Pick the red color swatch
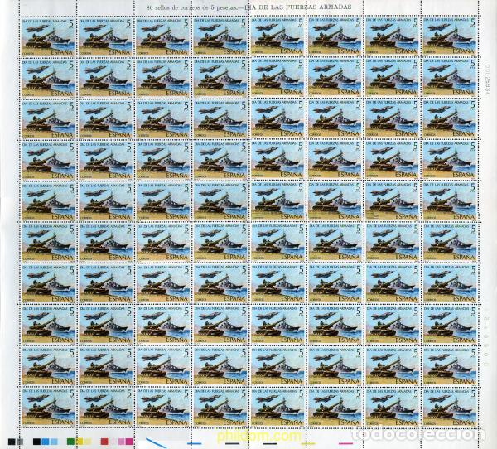497x449 pixels. click(x=104, y=442)
